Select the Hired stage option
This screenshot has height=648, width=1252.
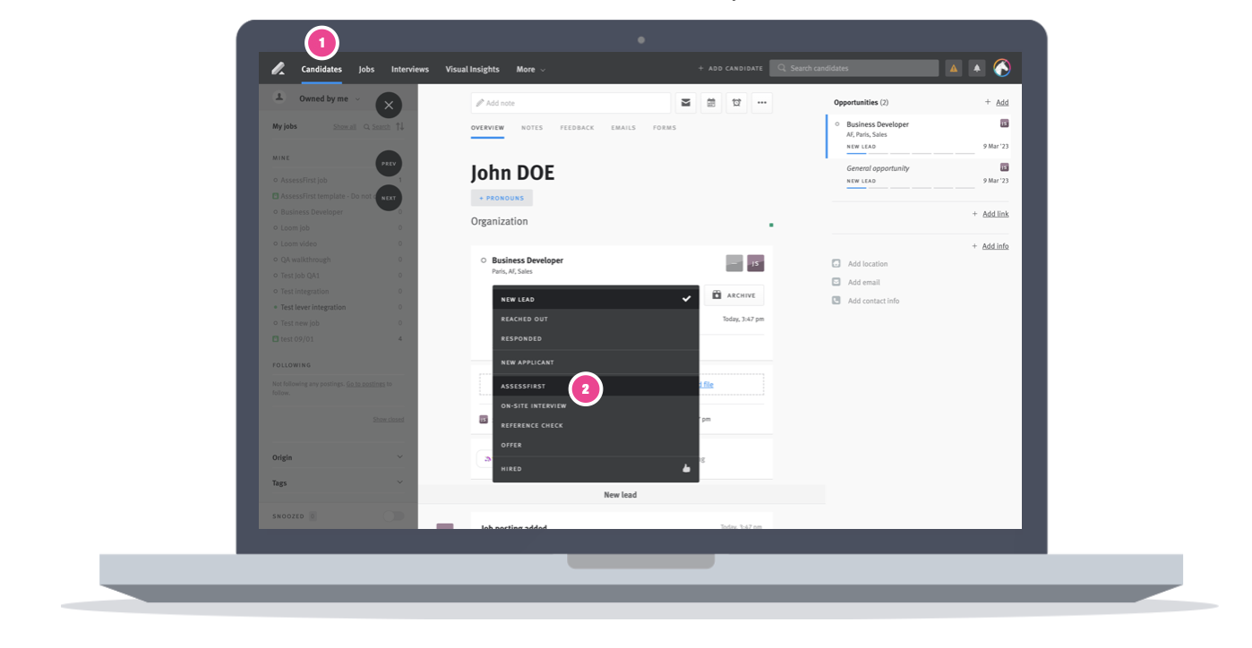click(512, 469)
